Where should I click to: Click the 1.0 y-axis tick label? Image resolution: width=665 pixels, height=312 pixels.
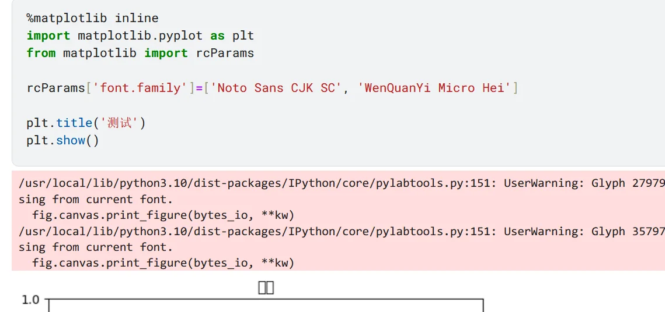[x=30, y=300]
